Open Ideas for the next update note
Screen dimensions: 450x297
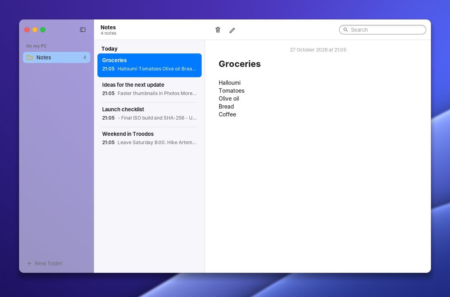pos(149,89)
